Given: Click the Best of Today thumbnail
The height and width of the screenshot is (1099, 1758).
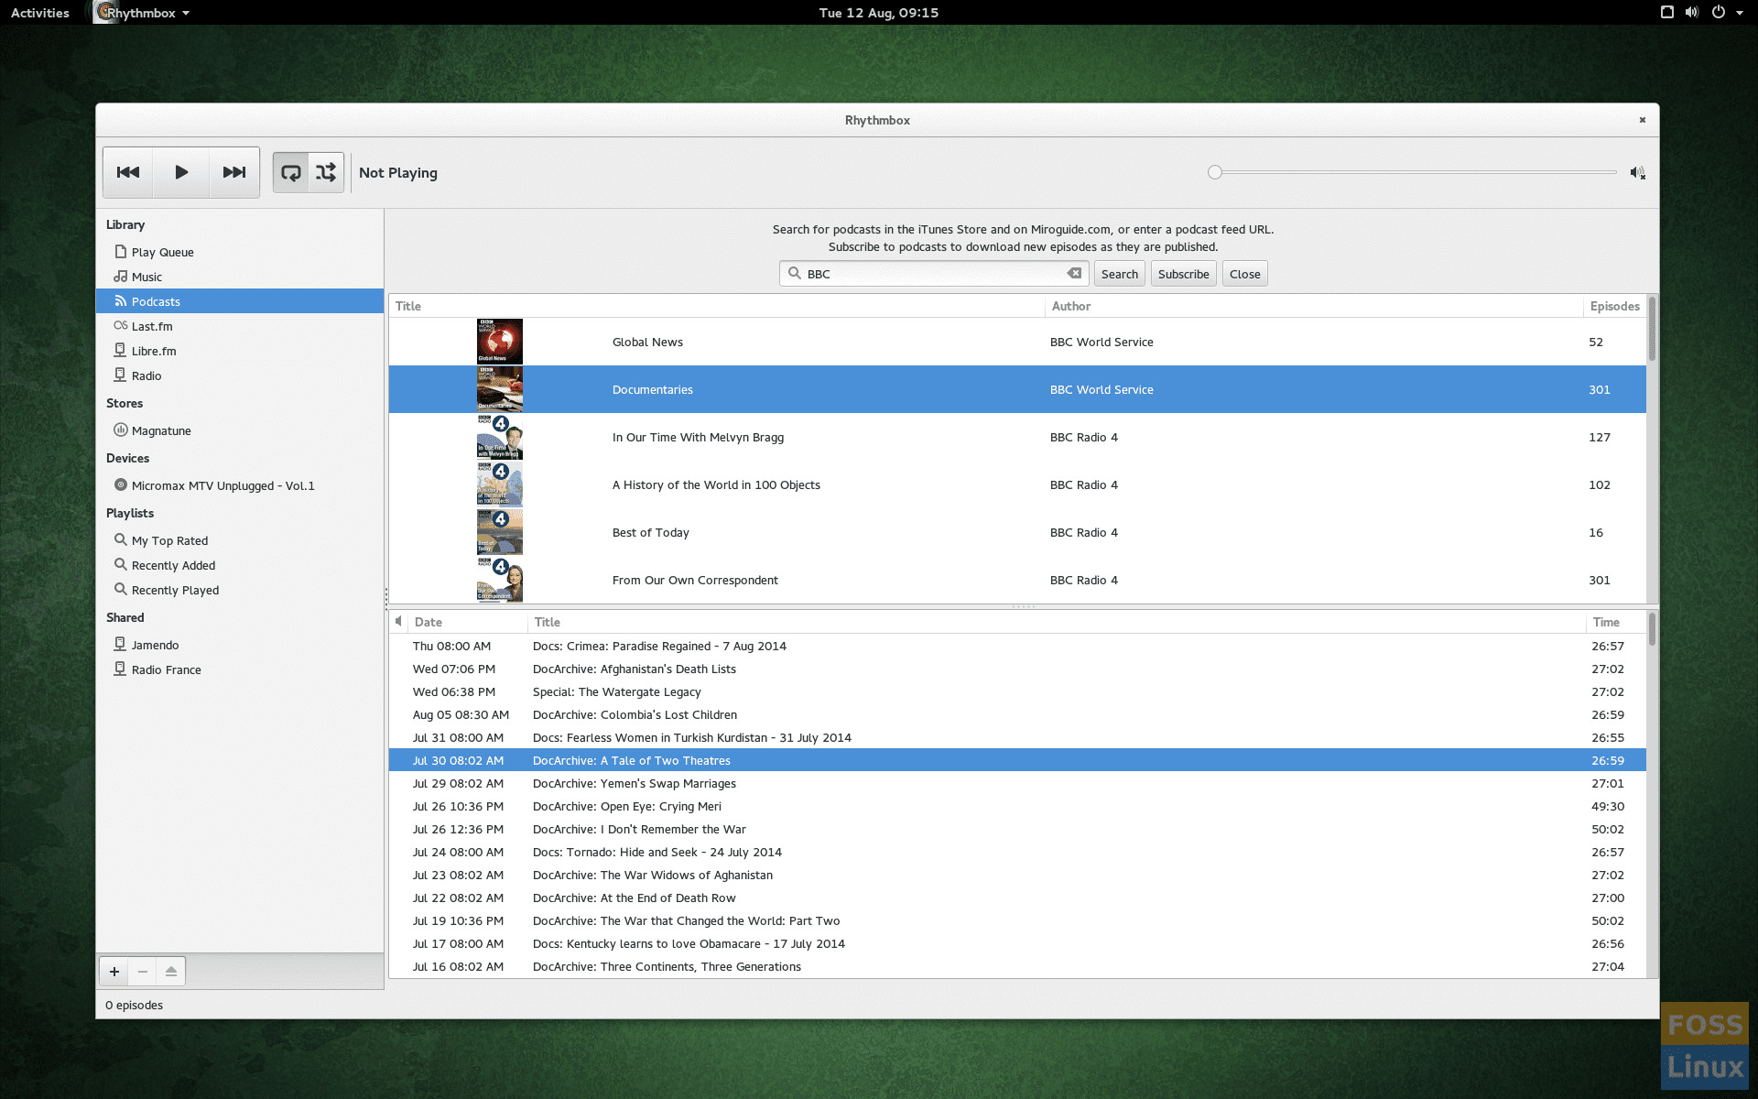Looking at the screenshot, I should (x=500, y=532).
